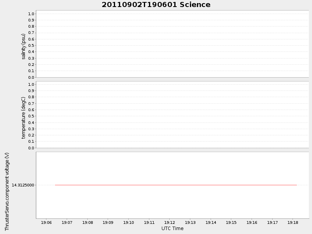The height and width of the screenshot is (234, 312).
Task: Click the 19:10 time tick label
Action: point(129,222)
